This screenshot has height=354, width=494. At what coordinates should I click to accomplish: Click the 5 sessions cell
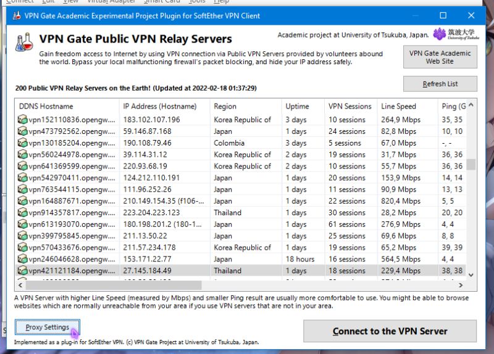click(345, 143)
